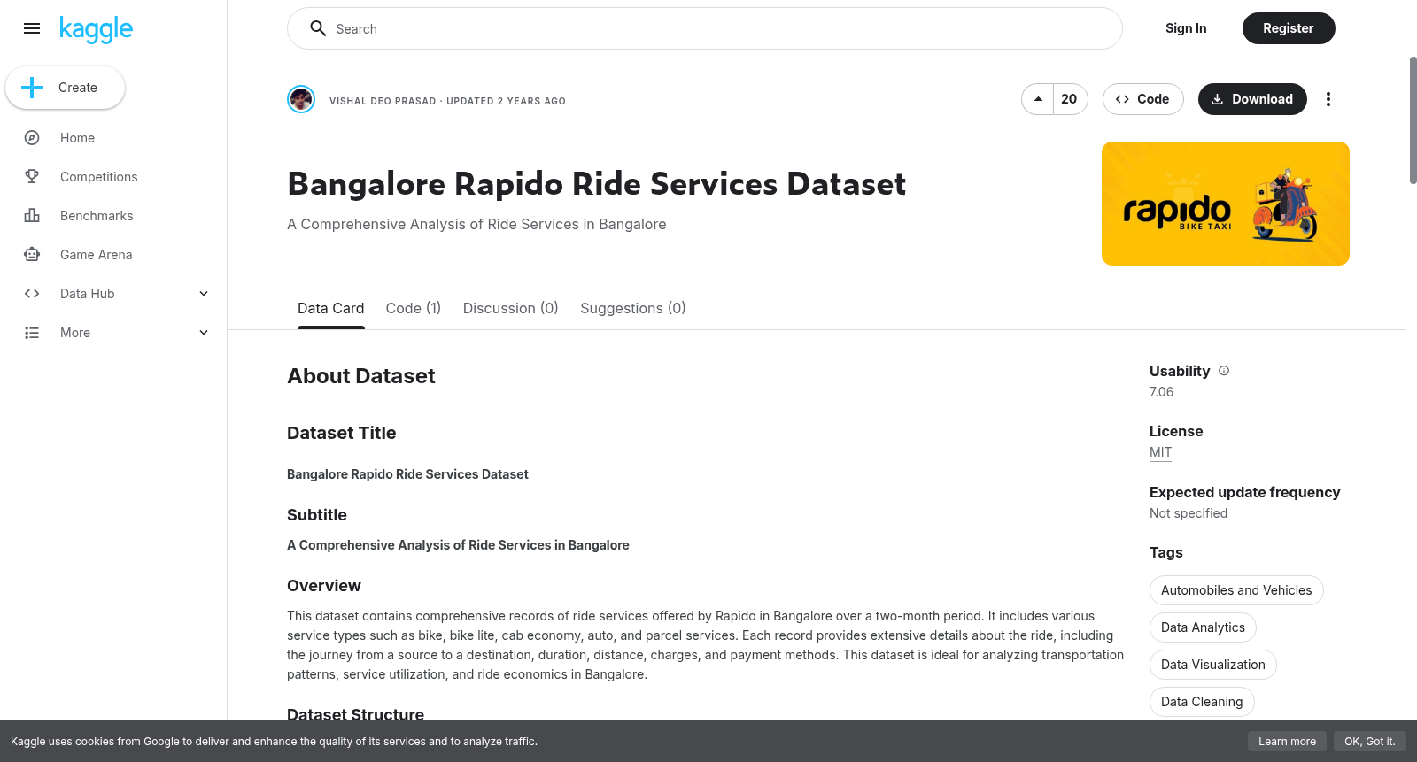Click the Competitions trophy icon
This screenshot has height=762, width=1417.
click(x=32, y=177)
